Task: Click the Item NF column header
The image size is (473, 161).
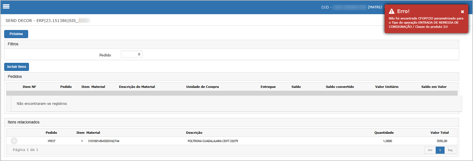Action: pyautogui.click(x=29, y=87)
